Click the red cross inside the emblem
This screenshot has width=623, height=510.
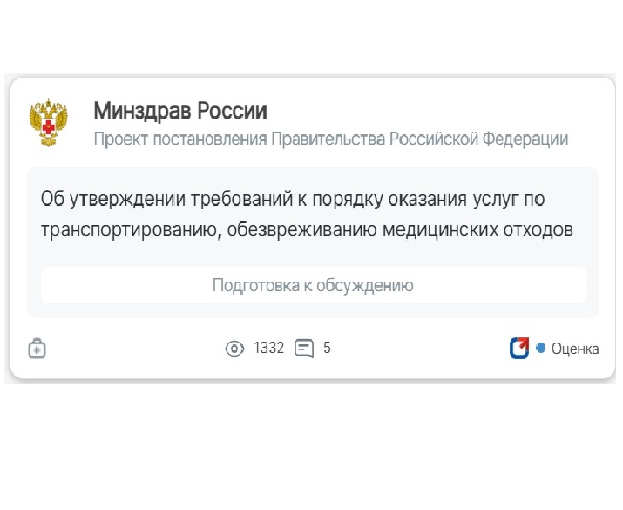tap(49, 126)
